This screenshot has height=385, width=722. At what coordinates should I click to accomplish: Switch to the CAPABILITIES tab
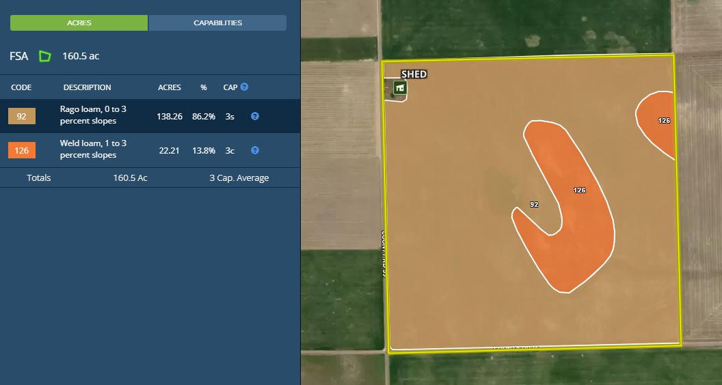tap(217, 23)
